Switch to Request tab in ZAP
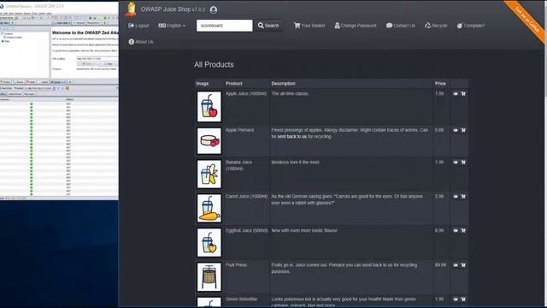 pos(79,23)
